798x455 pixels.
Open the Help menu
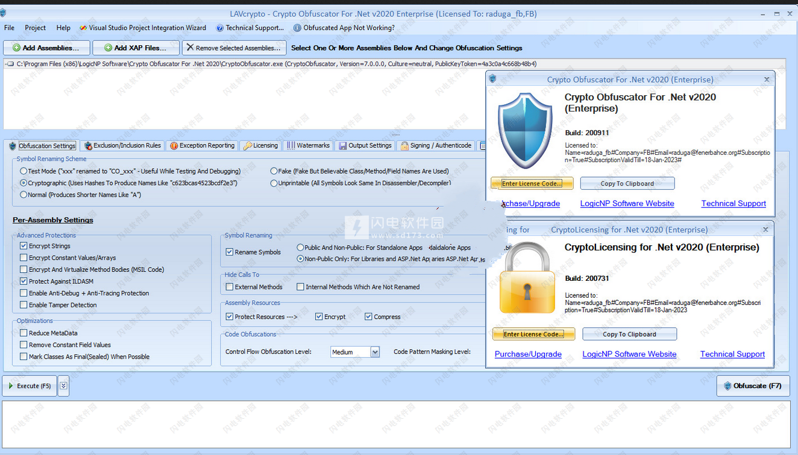pos(63,28)
